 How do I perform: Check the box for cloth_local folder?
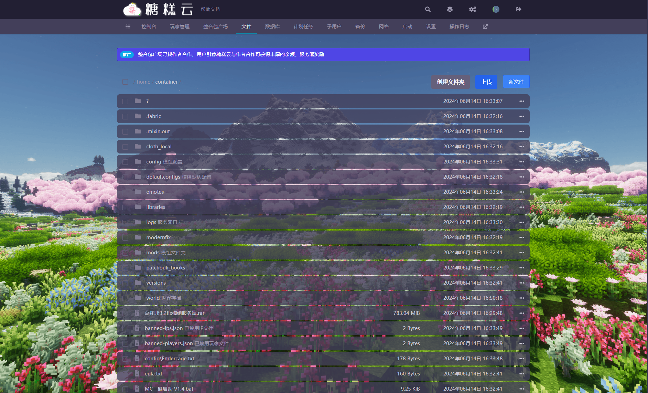pyautogui.click(x=125, y=147)
